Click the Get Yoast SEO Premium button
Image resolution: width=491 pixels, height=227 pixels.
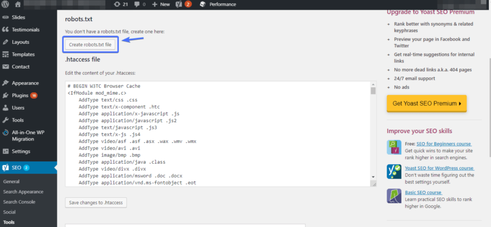tap(427, 104)
